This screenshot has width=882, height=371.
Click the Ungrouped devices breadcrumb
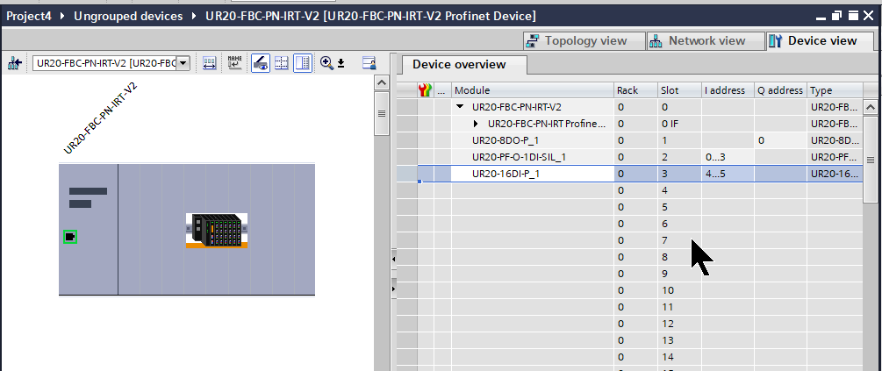pyautogui.click(x=128, y=17)
